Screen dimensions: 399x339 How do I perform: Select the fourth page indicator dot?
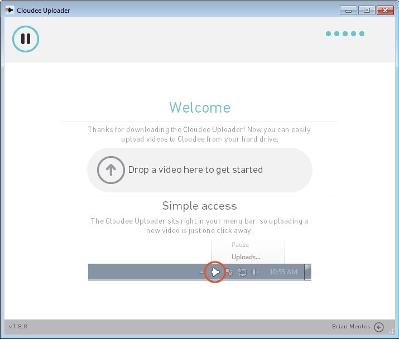(x=353, y=34)
